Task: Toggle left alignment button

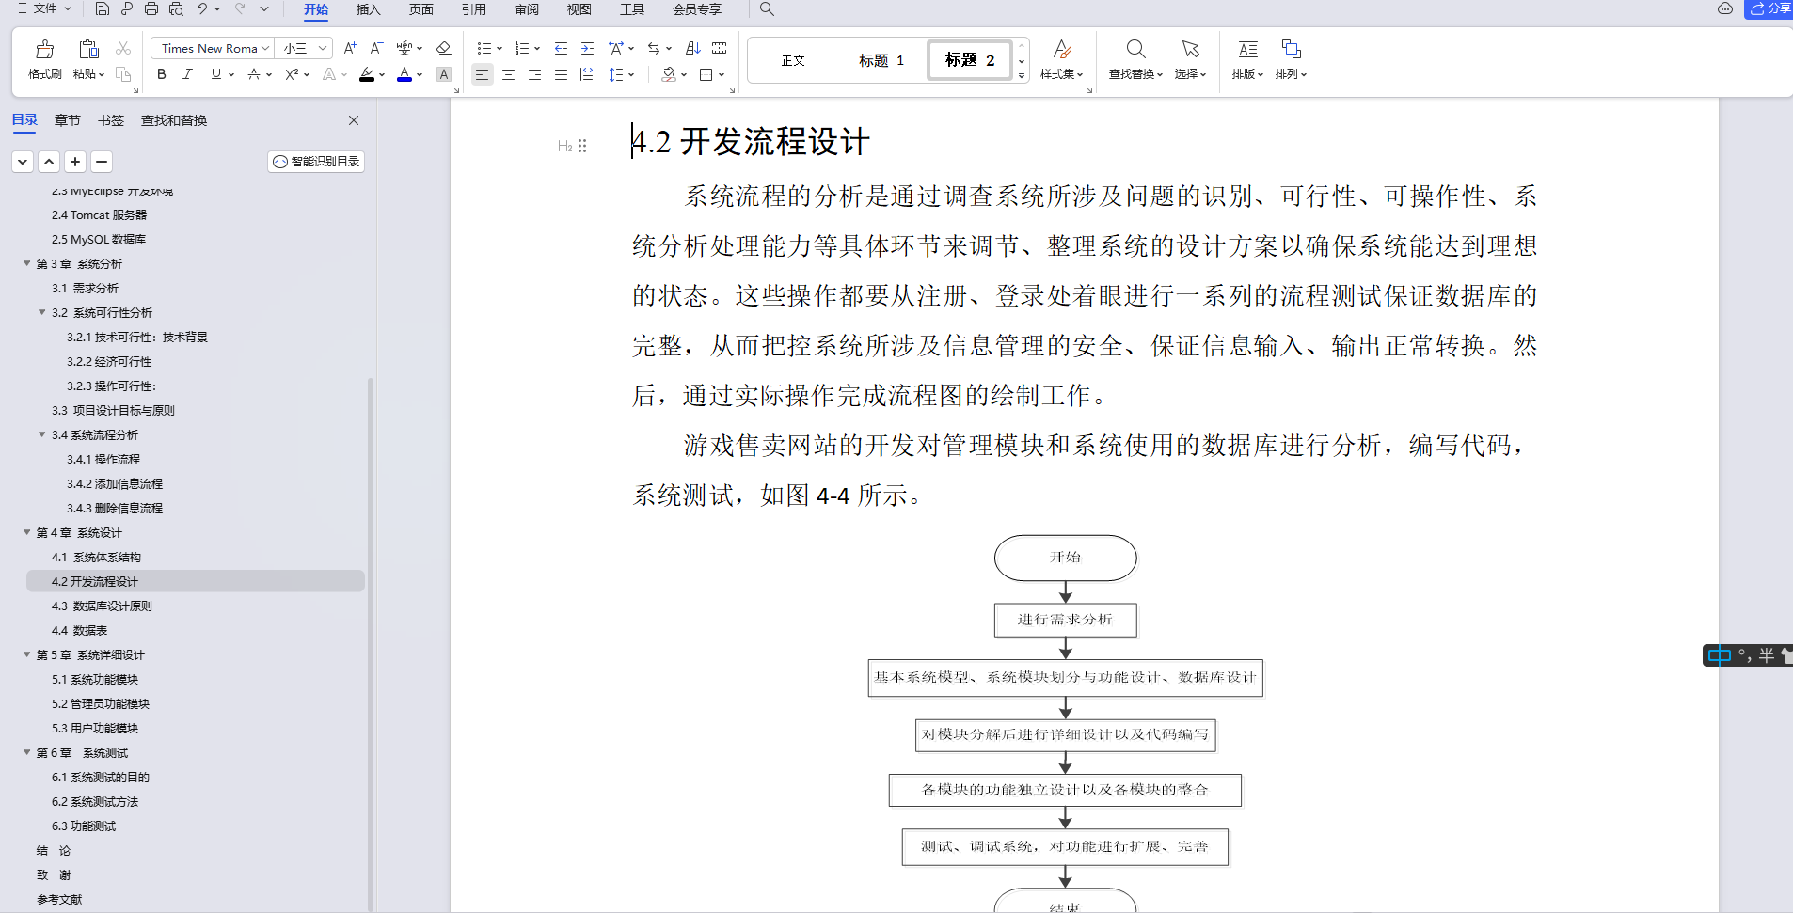Action: (x=482, y=74)
